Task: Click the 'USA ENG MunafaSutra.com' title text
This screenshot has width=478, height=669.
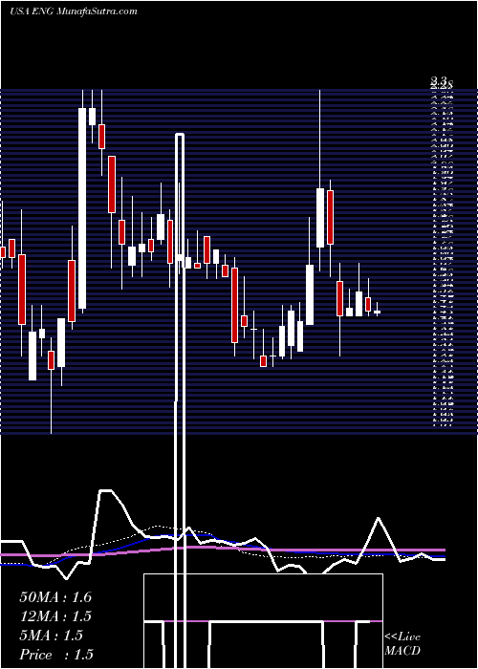Action: [x=74, y=11]
